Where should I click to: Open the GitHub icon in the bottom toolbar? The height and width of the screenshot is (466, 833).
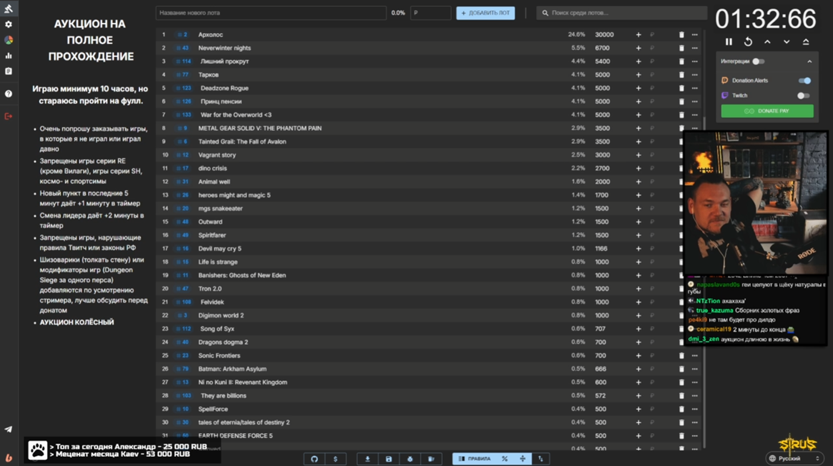pyautogui.click(x=314, y=459)
